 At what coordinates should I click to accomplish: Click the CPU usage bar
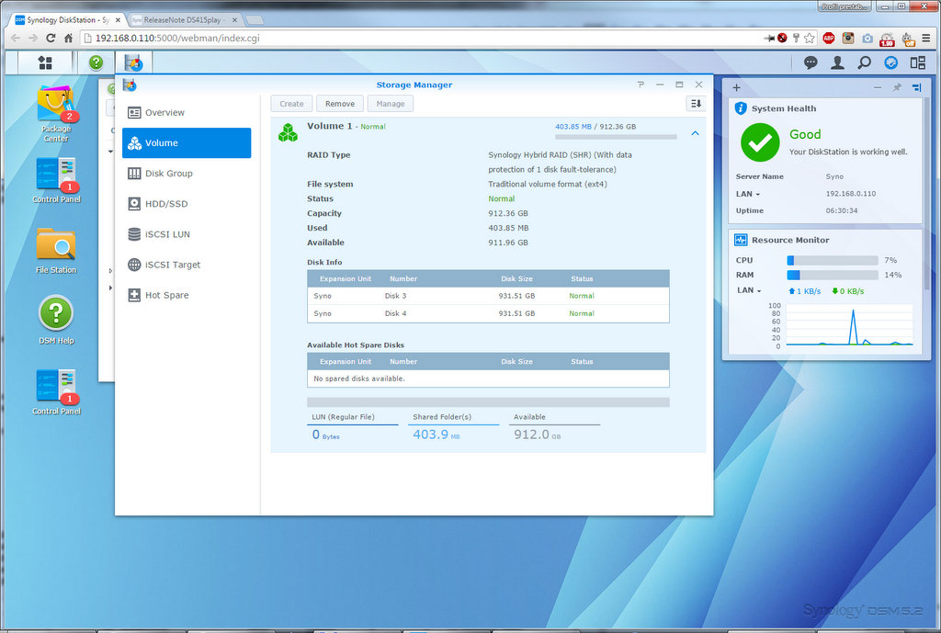(x=833, y=260)
